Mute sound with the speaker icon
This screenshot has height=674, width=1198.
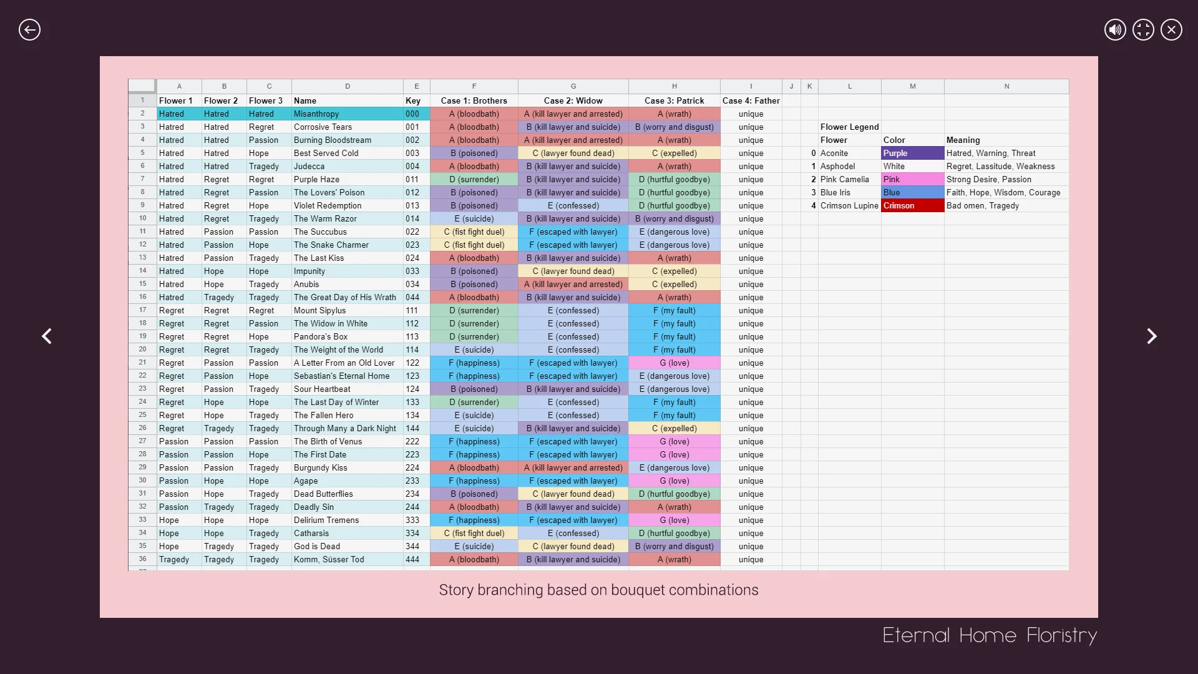pyautogui.click(x=1115, y=29)
